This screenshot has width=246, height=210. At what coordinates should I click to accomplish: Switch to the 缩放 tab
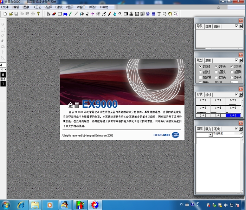(217, 26)
